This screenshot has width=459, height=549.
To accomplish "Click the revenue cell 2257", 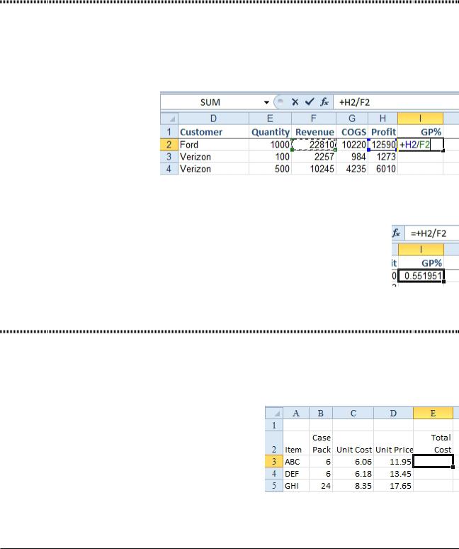I will (314, 157).
